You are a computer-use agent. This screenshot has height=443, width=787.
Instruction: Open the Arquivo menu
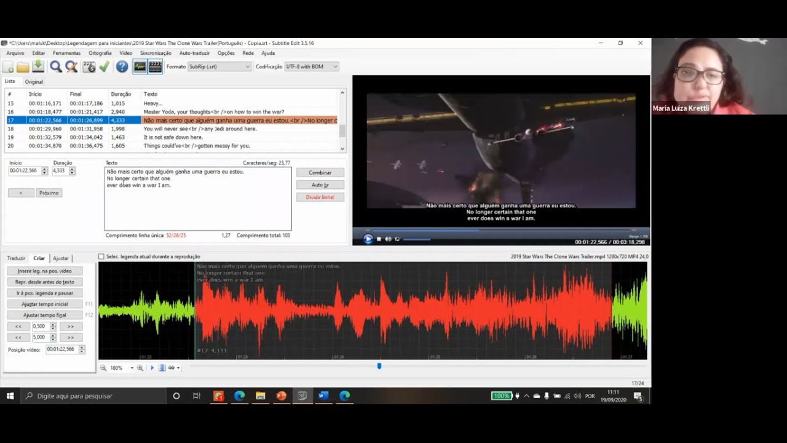coord(15,53)
